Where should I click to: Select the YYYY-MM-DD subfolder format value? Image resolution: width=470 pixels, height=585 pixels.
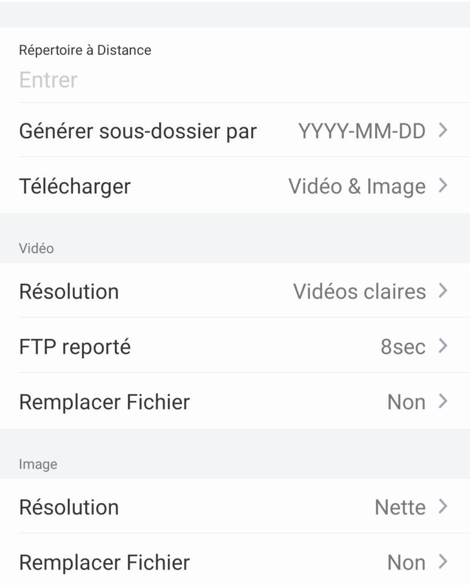click(x=361, y=131)
